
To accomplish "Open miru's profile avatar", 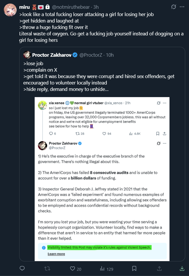I will click(x=10, y=10).
